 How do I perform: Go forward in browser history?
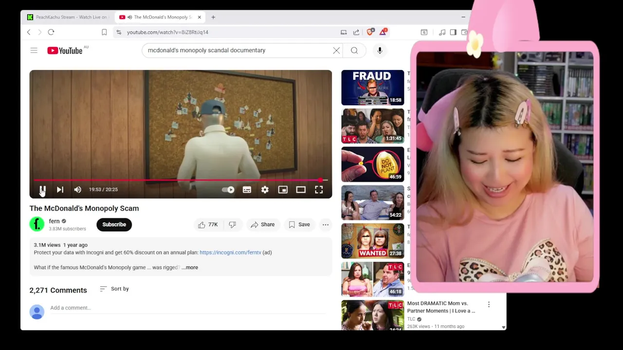click(x=39, y=32)
